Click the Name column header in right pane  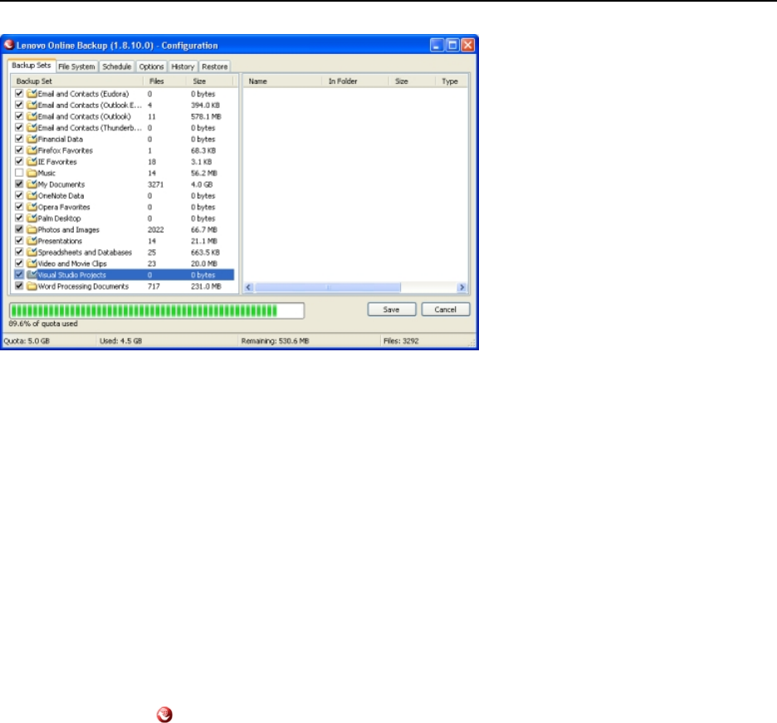coord(282,81)
